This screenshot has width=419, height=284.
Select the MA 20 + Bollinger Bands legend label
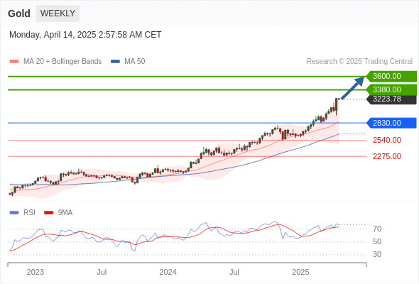click(x=62, y=62)
